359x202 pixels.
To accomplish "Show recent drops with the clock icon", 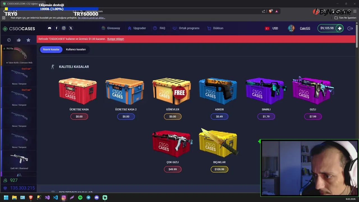I will (x=9, y=40).
